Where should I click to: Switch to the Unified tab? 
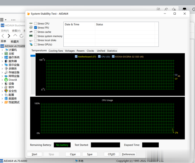101,51
